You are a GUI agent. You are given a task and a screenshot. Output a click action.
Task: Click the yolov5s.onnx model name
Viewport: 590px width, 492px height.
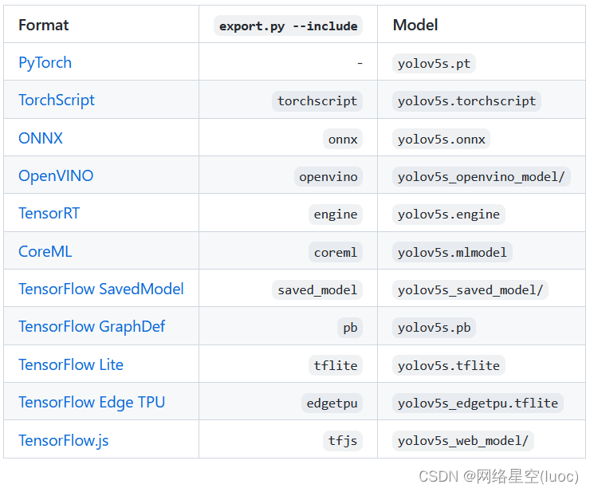(x=441, y=139)
